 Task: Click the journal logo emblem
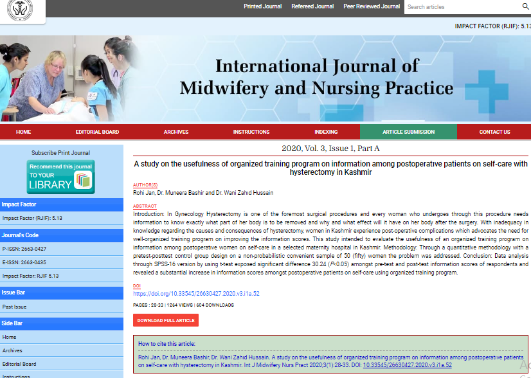pos(21,10)
